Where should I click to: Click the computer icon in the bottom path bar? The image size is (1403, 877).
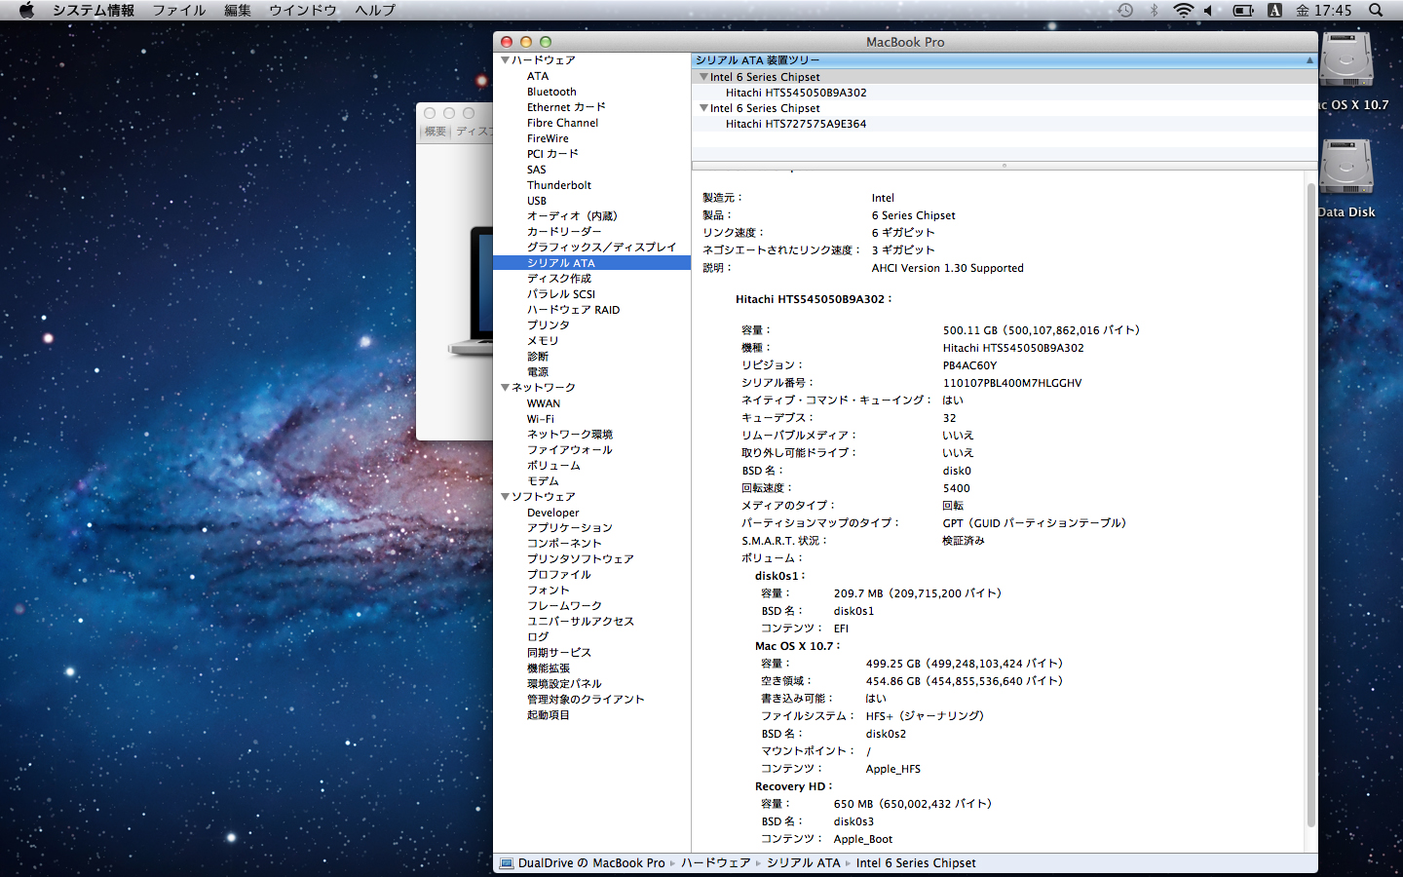click(506, 863)
